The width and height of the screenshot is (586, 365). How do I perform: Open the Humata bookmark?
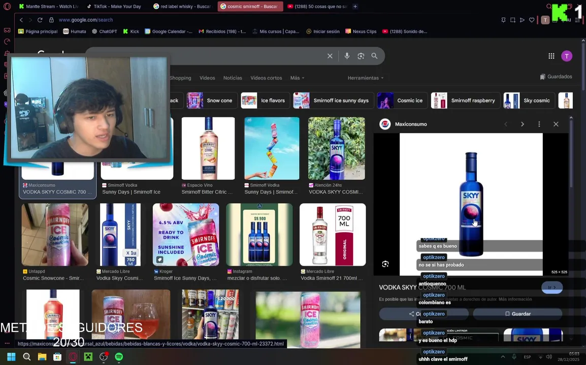[x=74, y=31]
